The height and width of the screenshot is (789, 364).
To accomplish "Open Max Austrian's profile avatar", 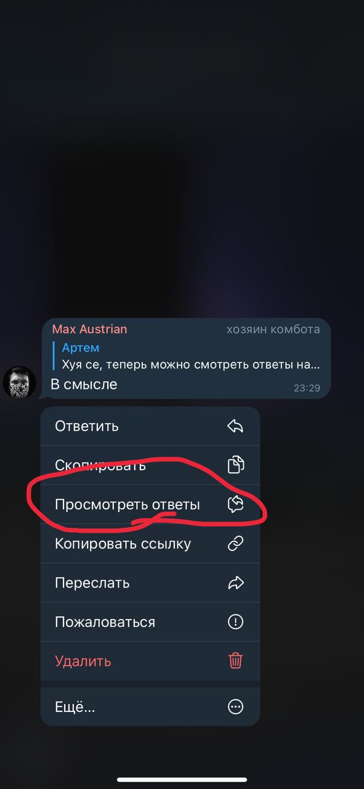I will [x=20, y=382].
